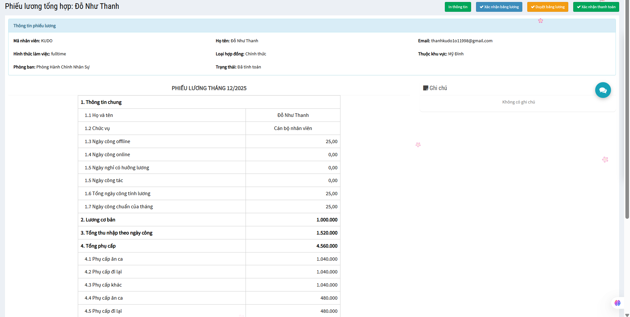The width and height of the screenshot is (630, 317).
Task: Confirm payroll with Xác nhận bảng lương
Action: pyautogui.click(x=499, y=7)
